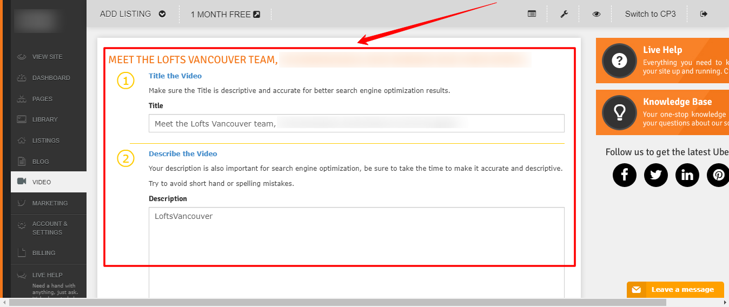Click the wrench tools icon in top bar
Viewport: 729px width, 307px height.
coord(564,14)
